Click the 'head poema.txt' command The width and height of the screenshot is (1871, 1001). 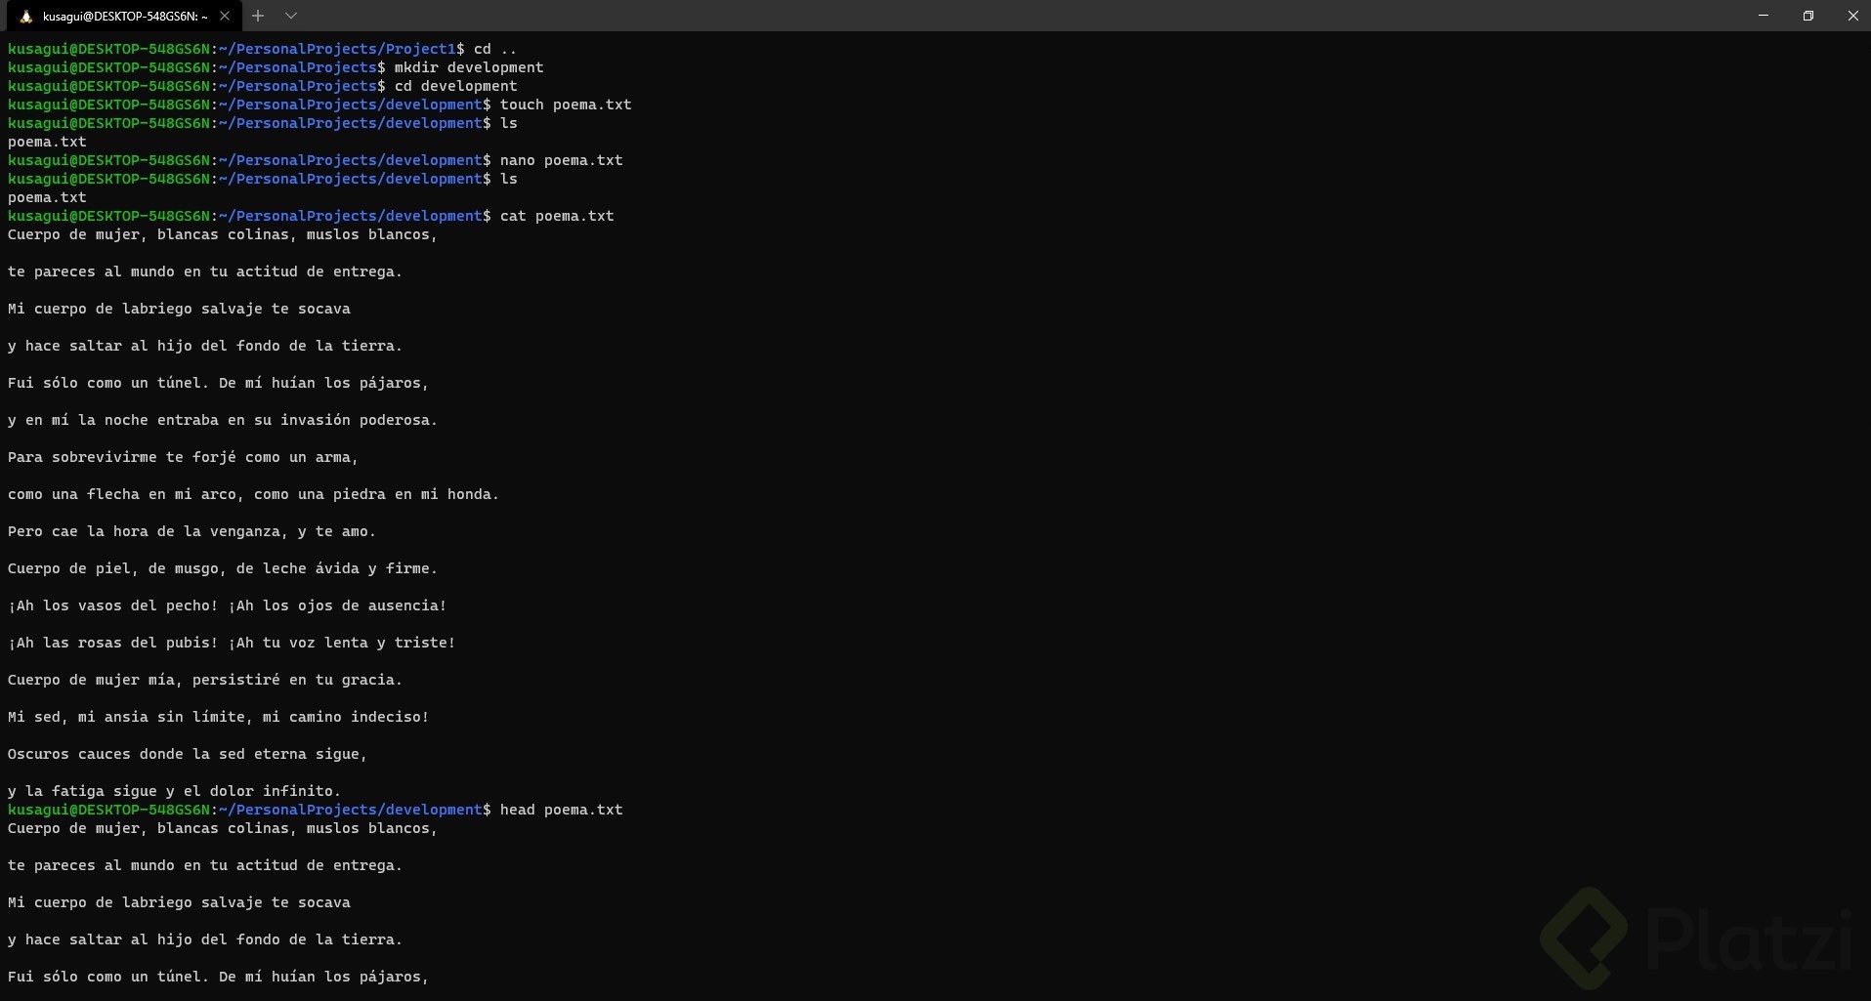click(562, 810)
